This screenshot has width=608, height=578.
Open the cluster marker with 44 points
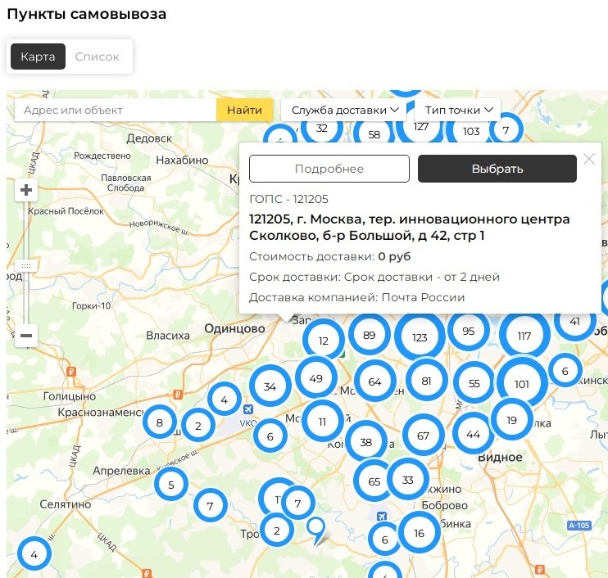473,434
